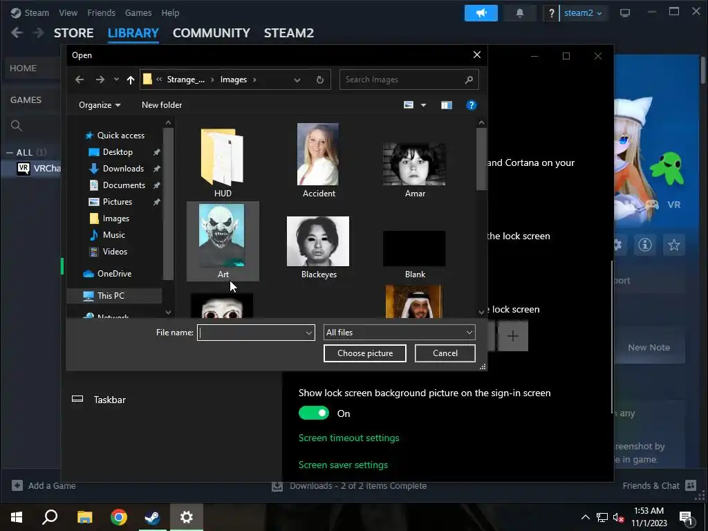Expand the address bar history dropdown
The image size is (708, 531).
tap(297, 80)
